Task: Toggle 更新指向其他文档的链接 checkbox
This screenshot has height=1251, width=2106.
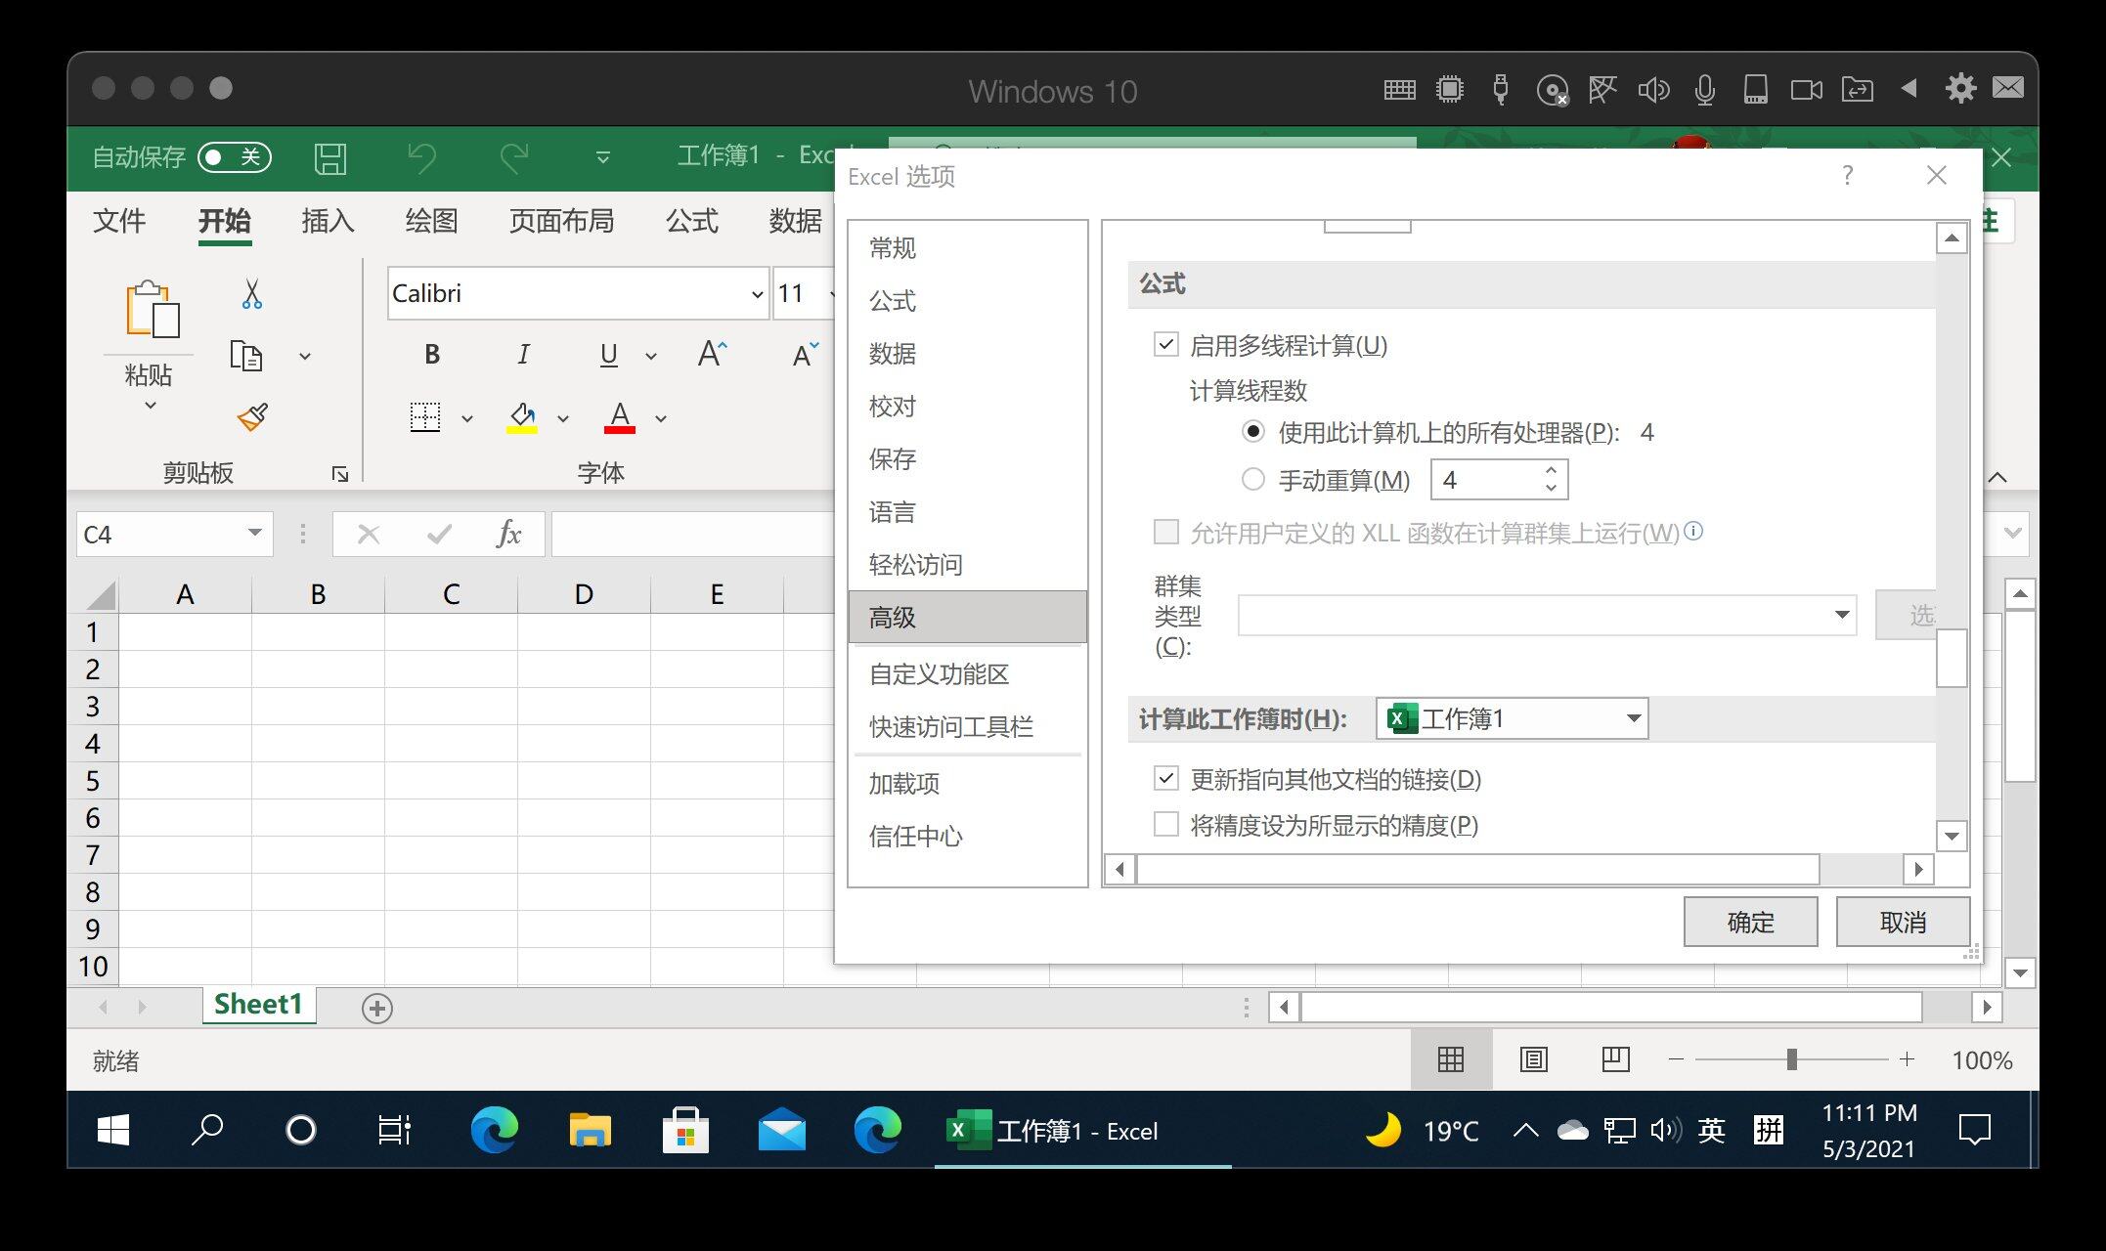Action: click(x=1166, y=778)
